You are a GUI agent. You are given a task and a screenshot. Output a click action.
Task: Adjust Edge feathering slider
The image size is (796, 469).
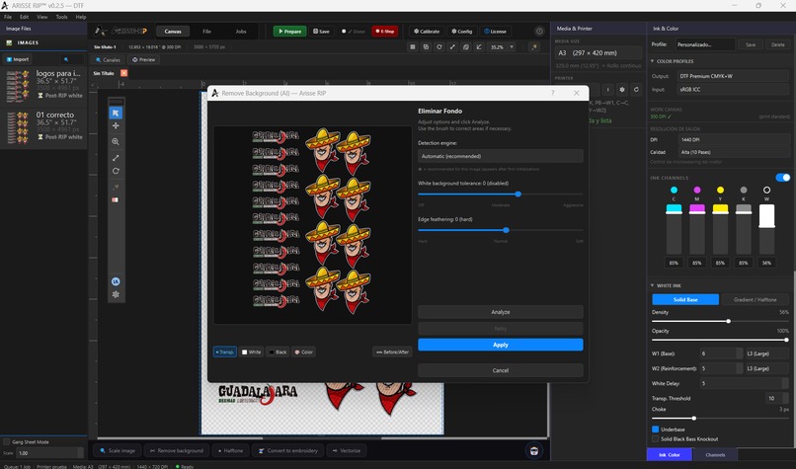point(506,230)
